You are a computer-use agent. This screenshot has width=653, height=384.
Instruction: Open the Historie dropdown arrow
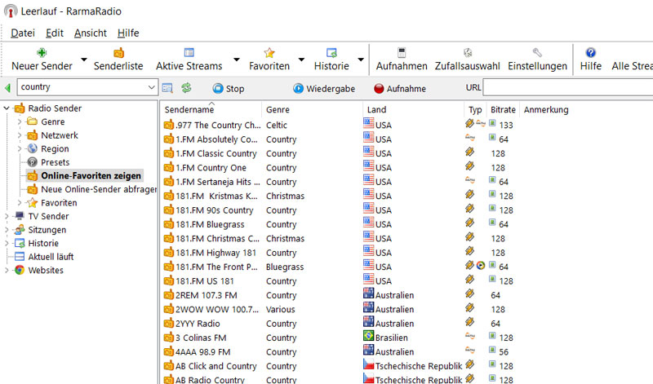tap(361, 60)
